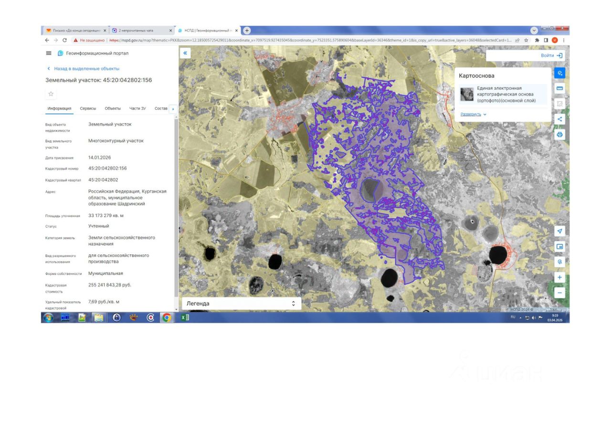Screen dimensions: 611x432
Task: Open the file explorer from the taskbar
Action: tap(98, 317)
